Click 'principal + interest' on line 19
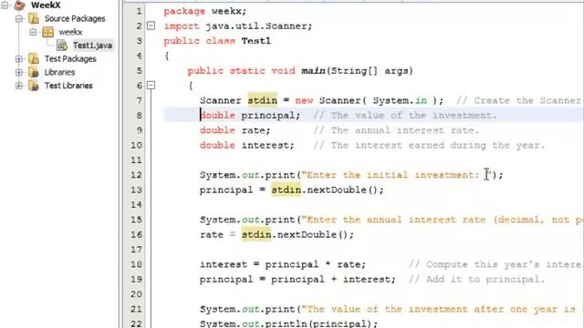 coord(330,280)
